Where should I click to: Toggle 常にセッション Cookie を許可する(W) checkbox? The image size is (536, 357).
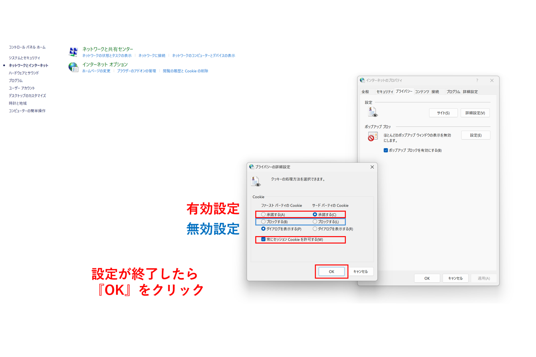[263, 239]
